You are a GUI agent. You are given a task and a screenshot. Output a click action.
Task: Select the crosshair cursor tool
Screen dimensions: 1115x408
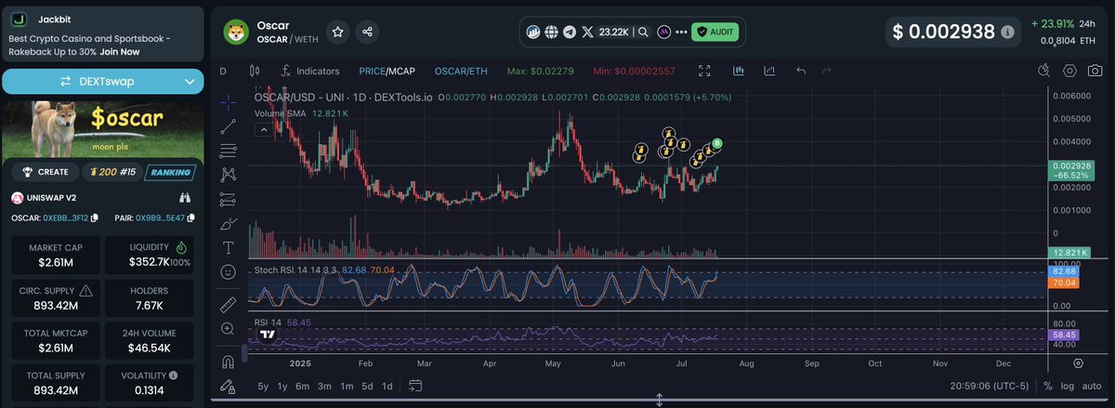228,102
